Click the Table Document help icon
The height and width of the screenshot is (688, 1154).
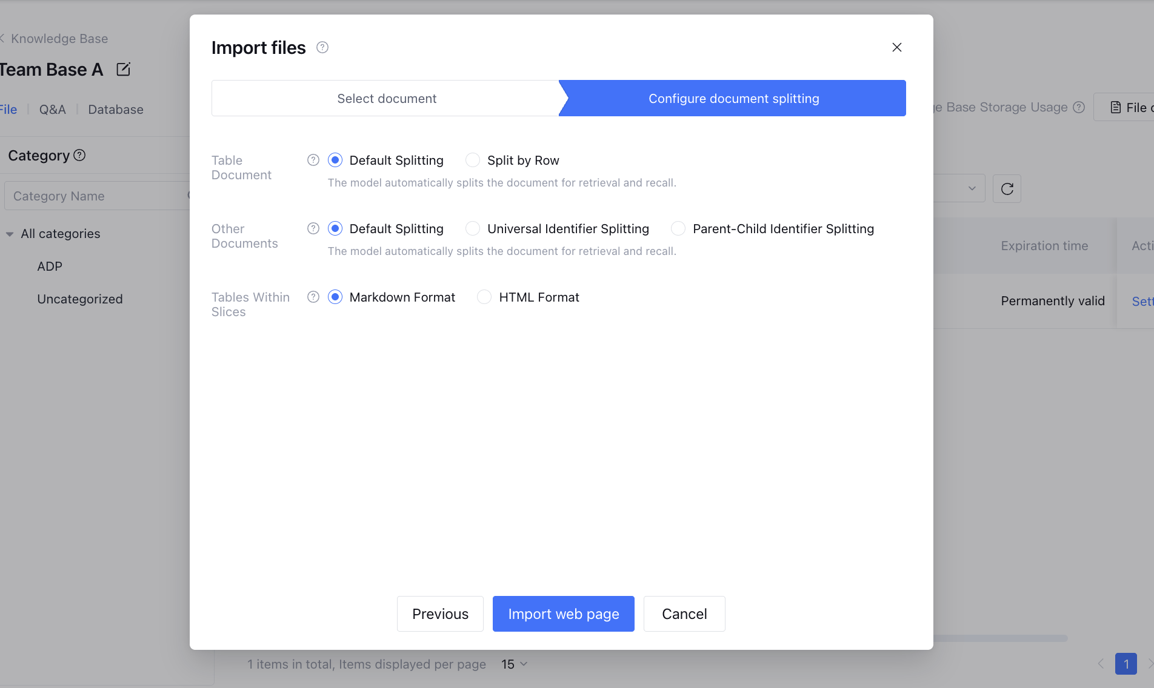313,160
